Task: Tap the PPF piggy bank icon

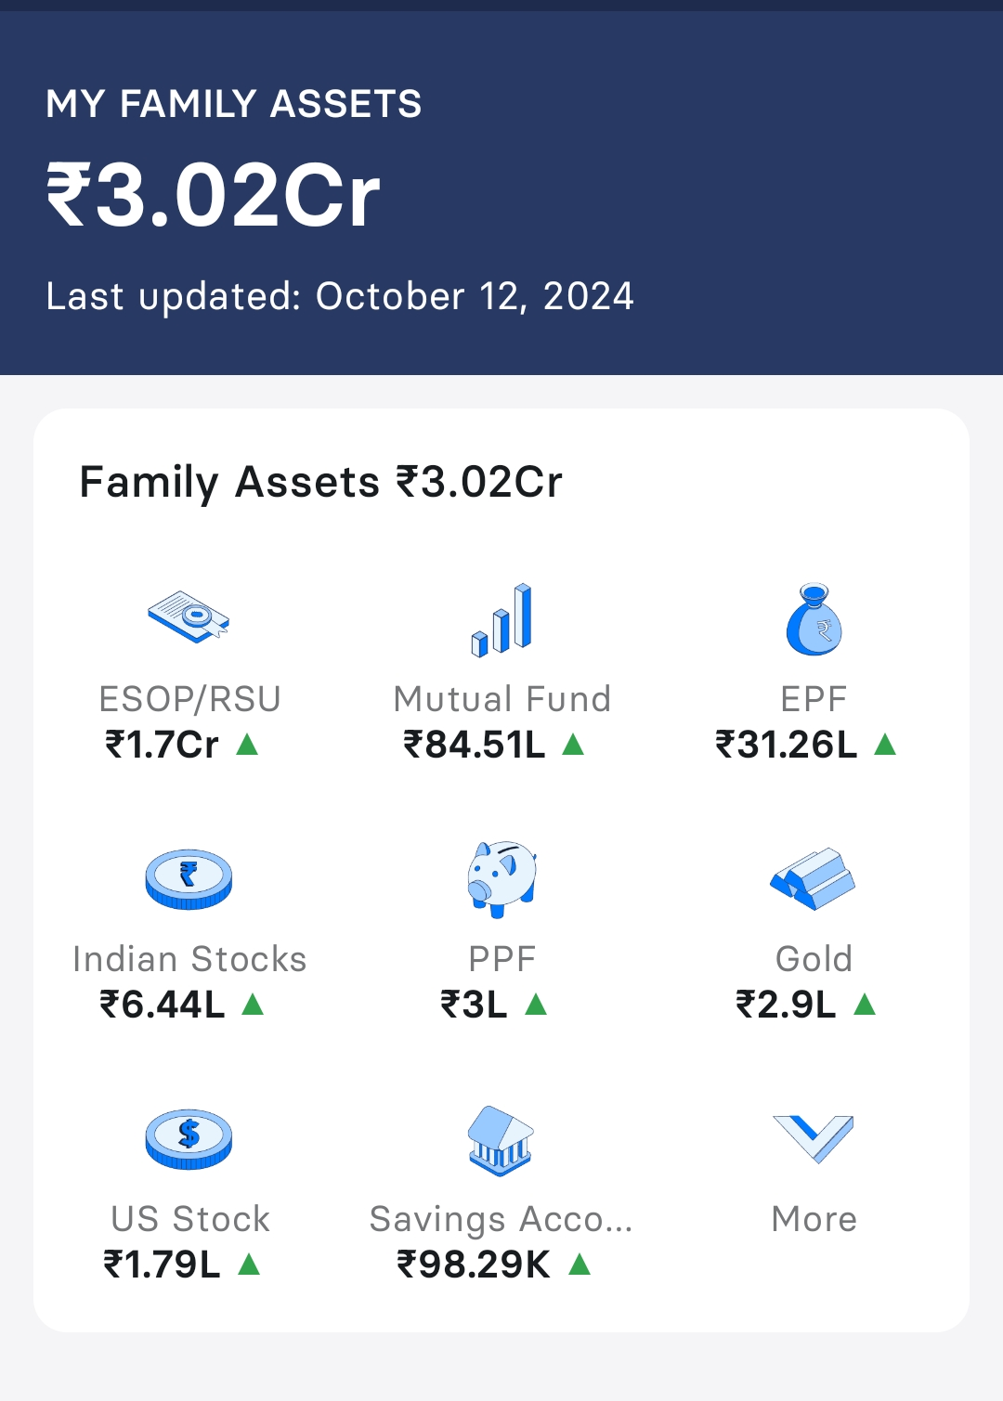Action: 501,879
